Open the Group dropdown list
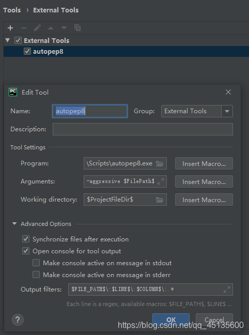This screenshot has height=335, width=249. point(227,111)
